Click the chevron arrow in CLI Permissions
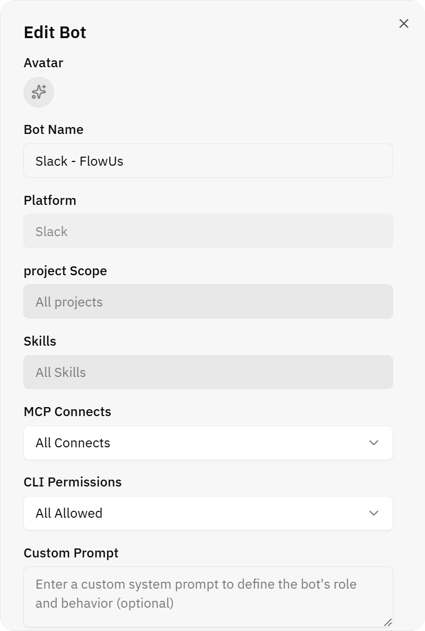This screenshot has width=425, height=631. [374, 513]
